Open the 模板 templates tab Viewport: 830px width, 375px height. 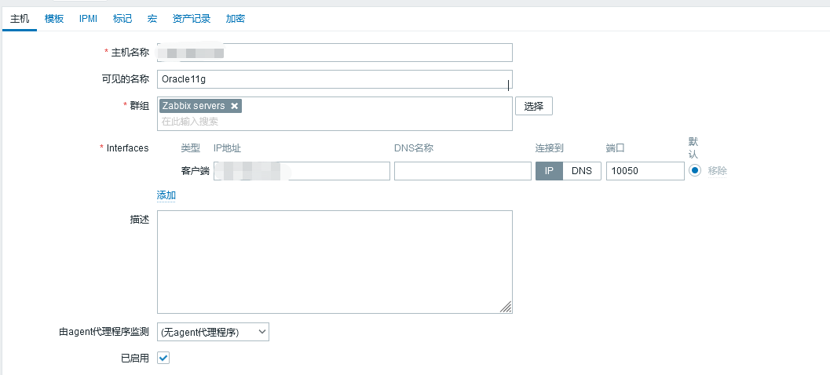54,18
